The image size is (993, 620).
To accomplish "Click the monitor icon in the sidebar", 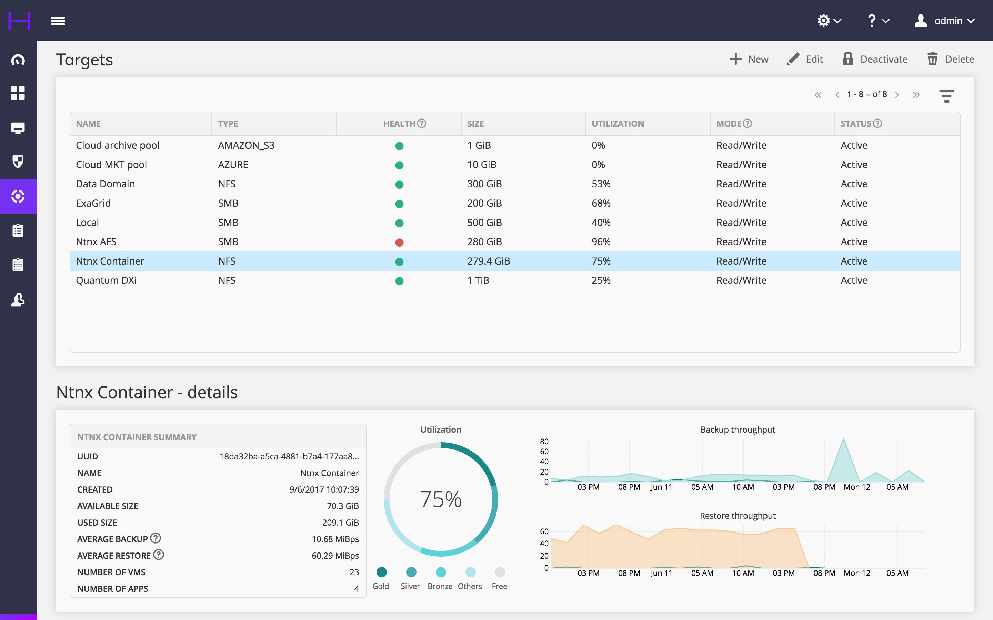I will [18, 128].
